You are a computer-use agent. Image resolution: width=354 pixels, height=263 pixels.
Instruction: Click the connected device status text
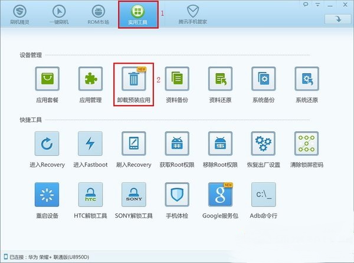pyautogui.click(x=49, y=257)
